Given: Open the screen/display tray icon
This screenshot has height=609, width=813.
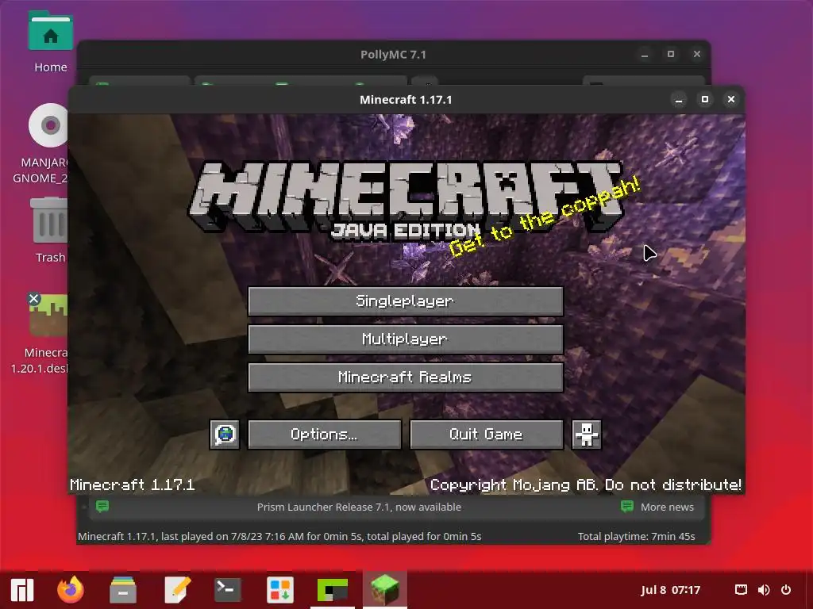Looking at the screenshot, I should coord(741,590).
